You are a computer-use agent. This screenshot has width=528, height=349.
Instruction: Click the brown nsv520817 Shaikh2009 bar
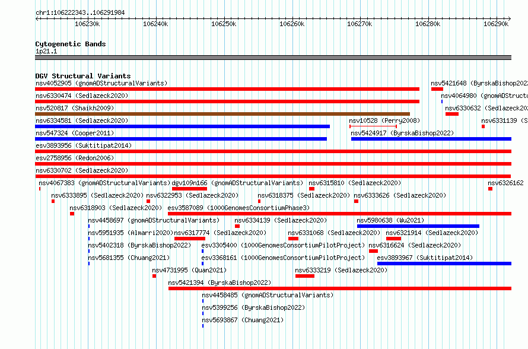tap(222, 114)
